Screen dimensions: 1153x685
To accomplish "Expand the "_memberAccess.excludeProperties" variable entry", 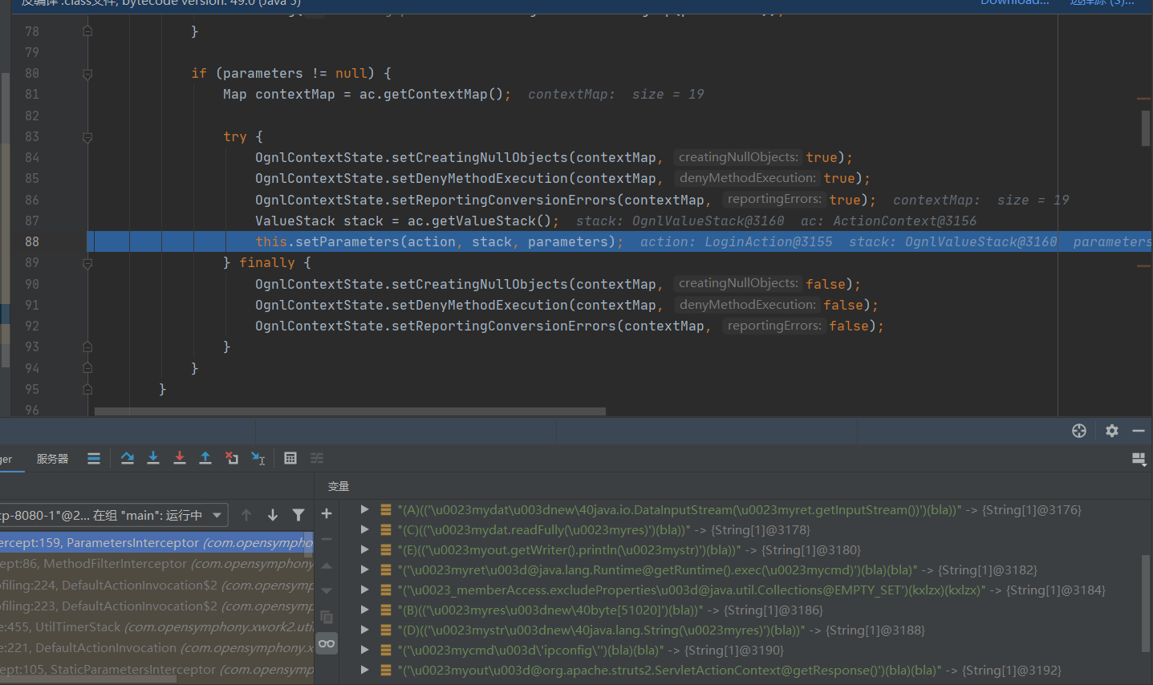I will tap(364, 590).
